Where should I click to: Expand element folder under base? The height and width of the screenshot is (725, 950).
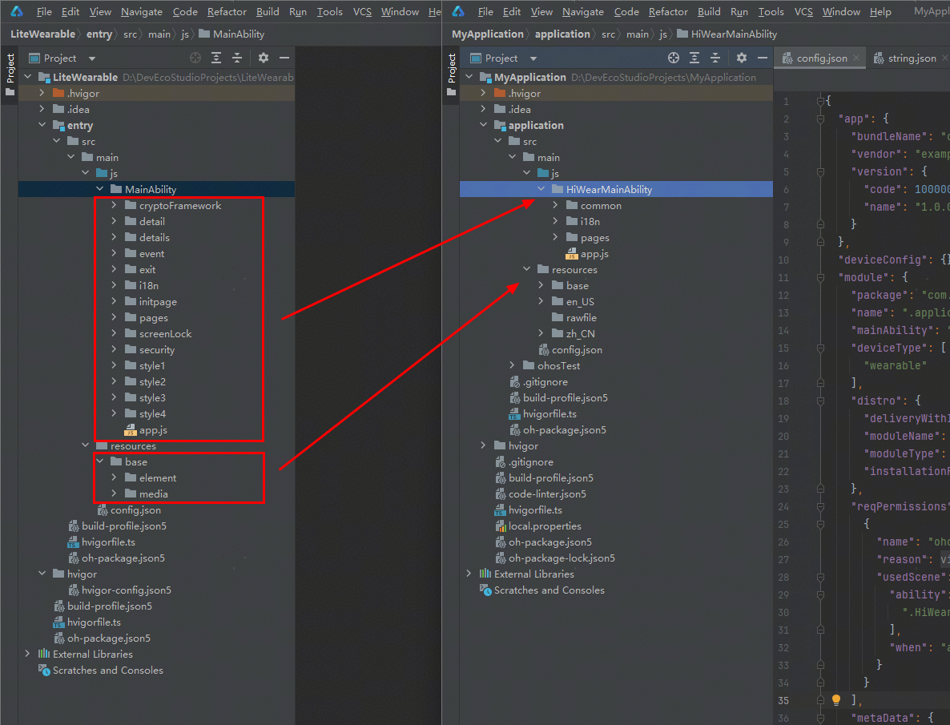click(x=114, y=477)
